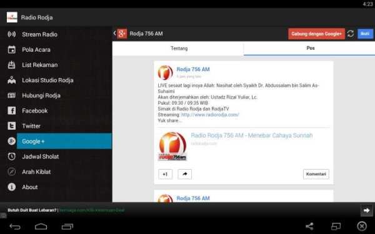This screenshot has width=375, height=234.
Task: Click the post timestamp under Rodja 756 AM
Action: [x=189, y=77]
